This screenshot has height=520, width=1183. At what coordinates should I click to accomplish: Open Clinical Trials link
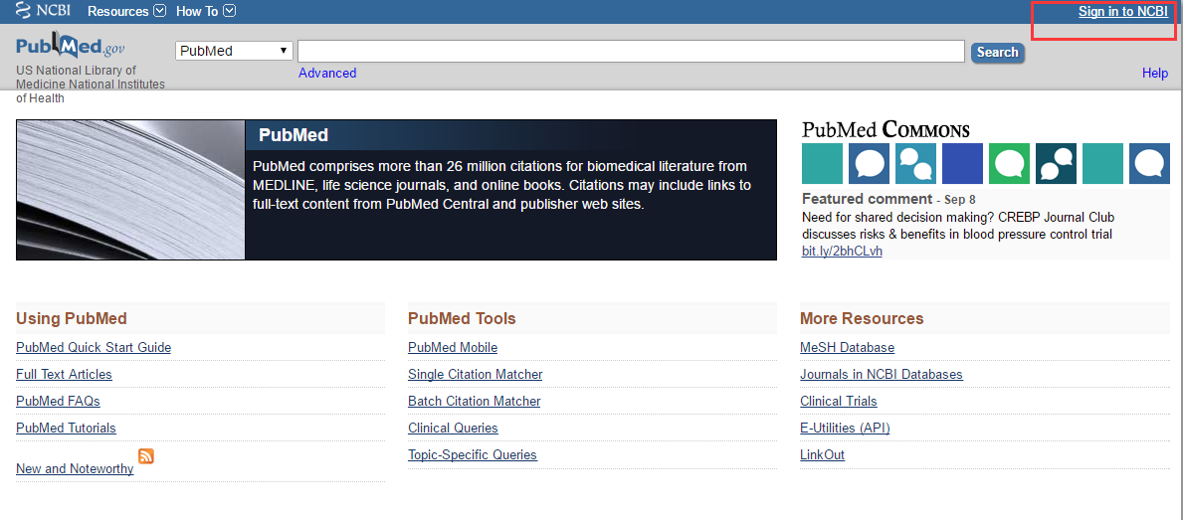click(x=839, y=401)
